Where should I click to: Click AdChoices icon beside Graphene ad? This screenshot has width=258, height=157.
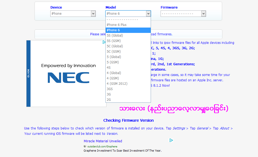coord(171,140)
